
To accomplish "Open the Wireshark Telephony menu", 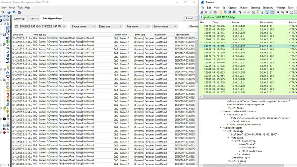I will 268,8.
